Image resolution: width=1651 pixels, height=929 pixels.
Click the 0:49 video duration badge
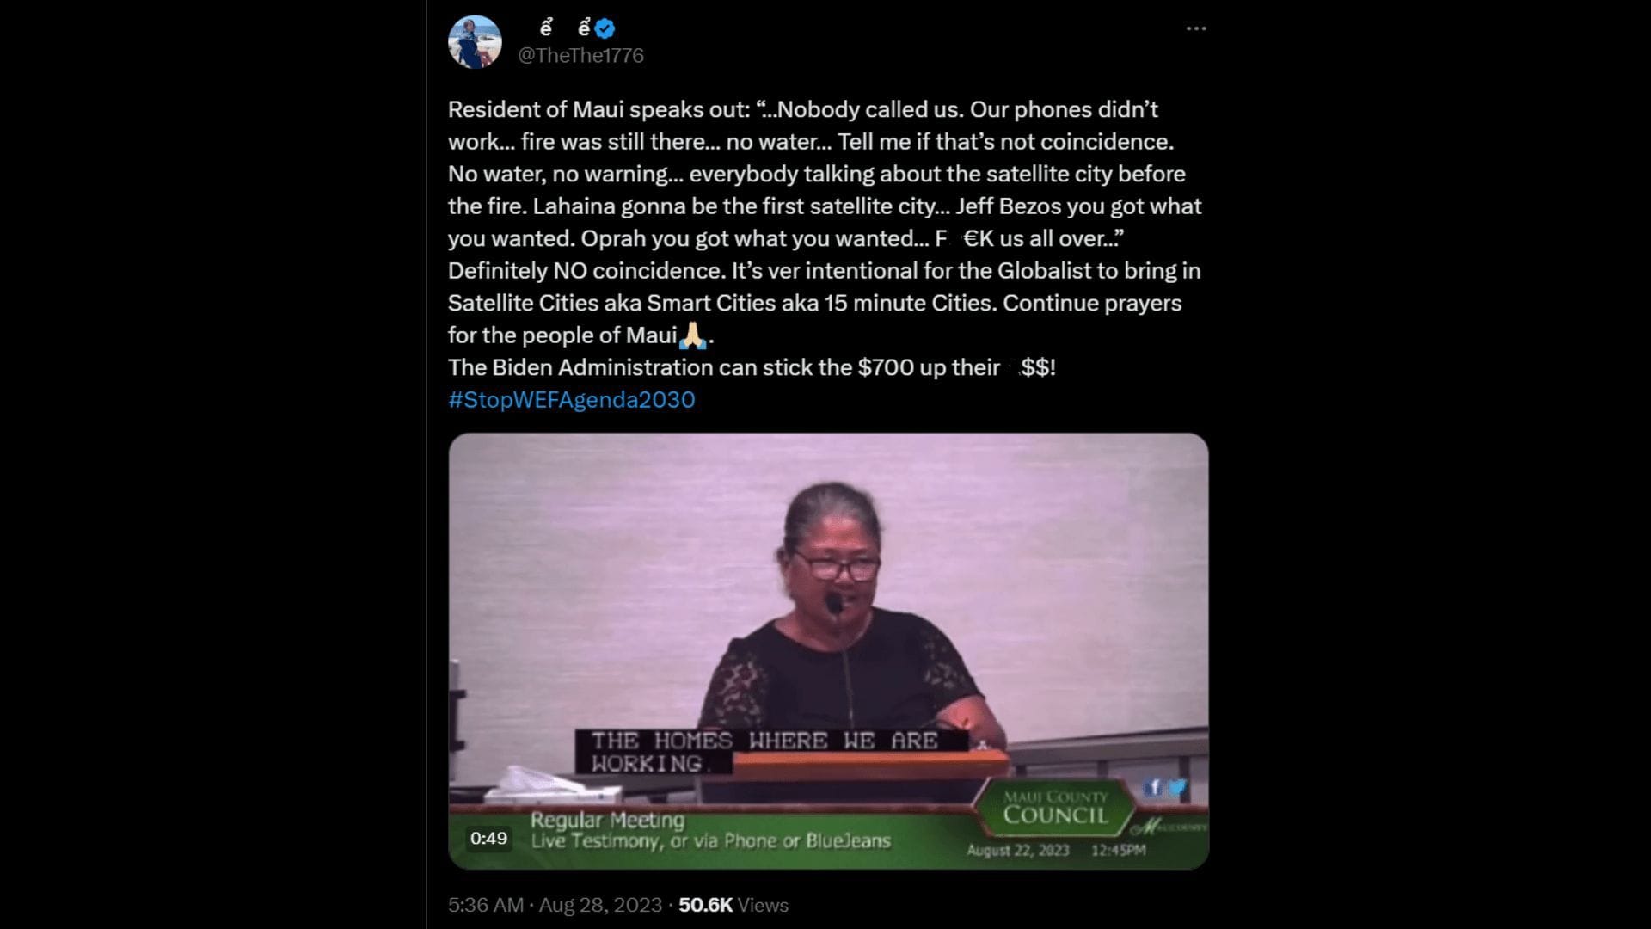click(x=488, y=838)
